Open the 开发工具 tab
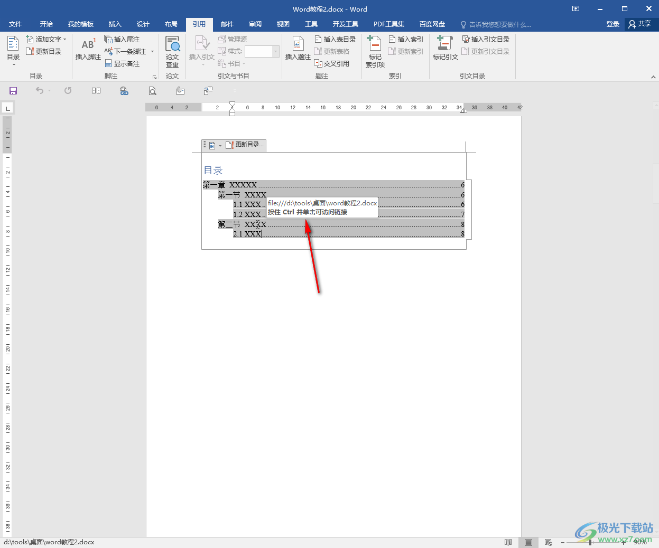Image resolution: width=659 pixels, height=548 pixels. point(346,24)
